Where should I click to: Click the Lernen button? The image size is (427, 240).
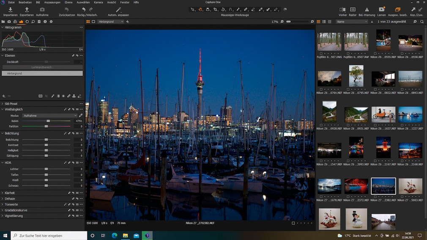[x=381, y=10]
